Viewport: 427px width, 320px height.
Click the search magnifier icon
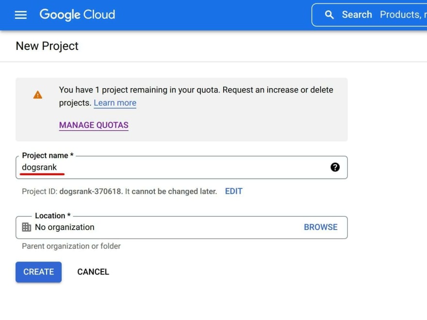[329, 15]
